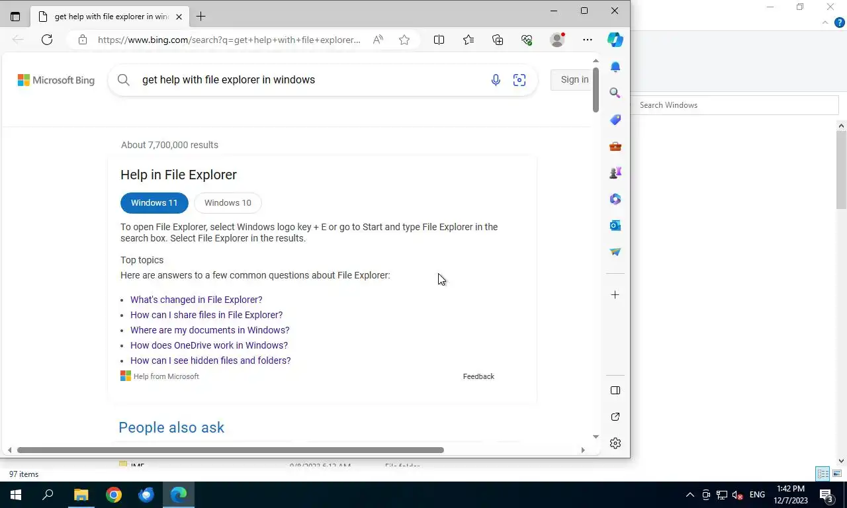Viewport: 847px width, 508px height.
Task: Open Copilot in Edge sidebar
Action: 615,40
